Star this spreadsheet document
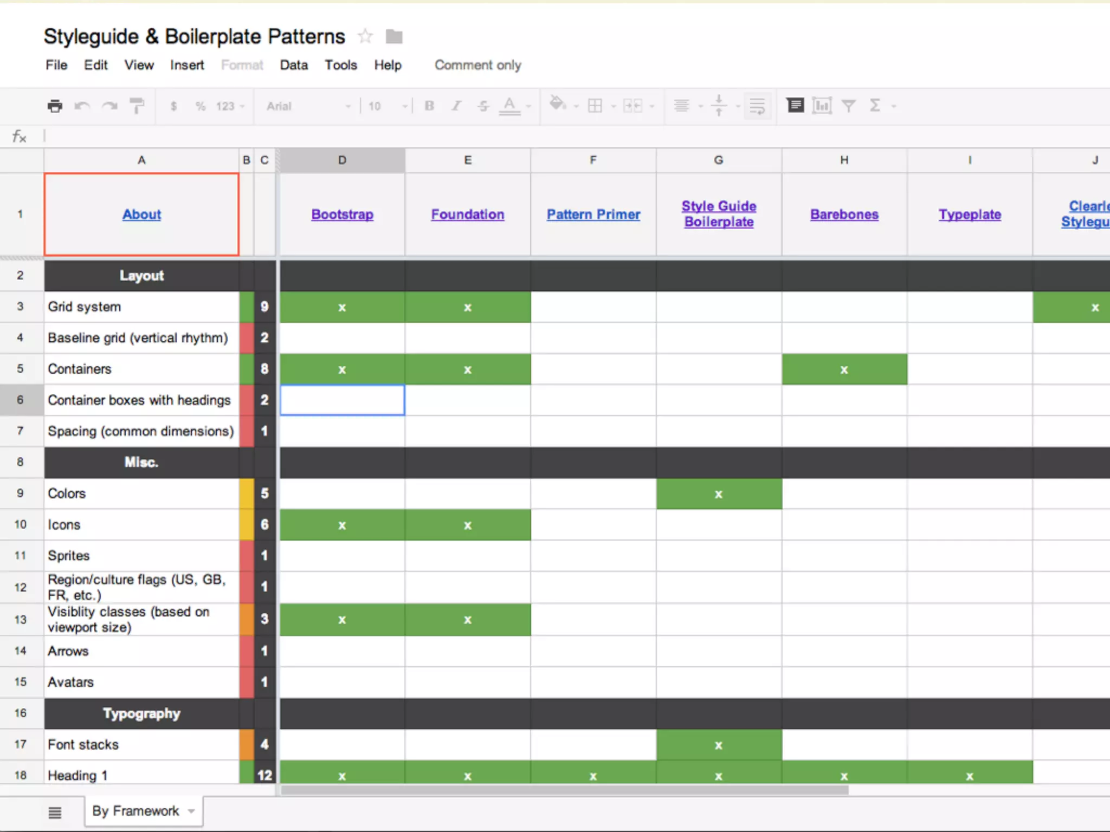Image resolution: width=1110 pixels, height=832 pixels. pos(365,37)
